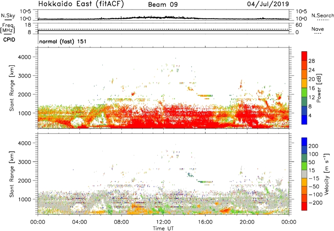Screen dimensions: 334x231
Task: Click the red top segment of power colorbar
Action: pos(304,56)
